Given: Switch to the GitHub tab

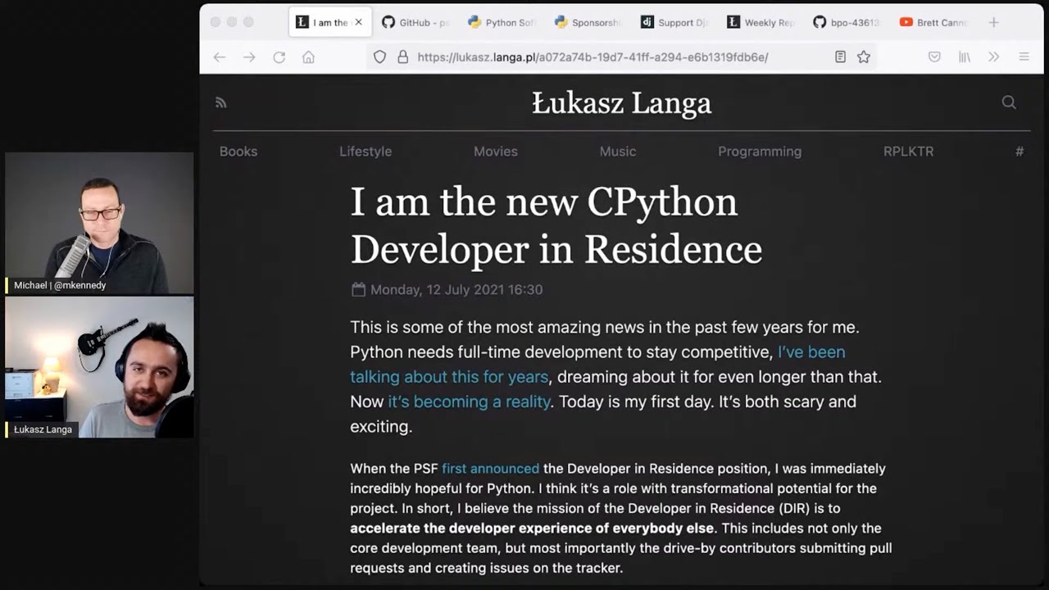Looking at the screenshot, I should coord(416,22).
